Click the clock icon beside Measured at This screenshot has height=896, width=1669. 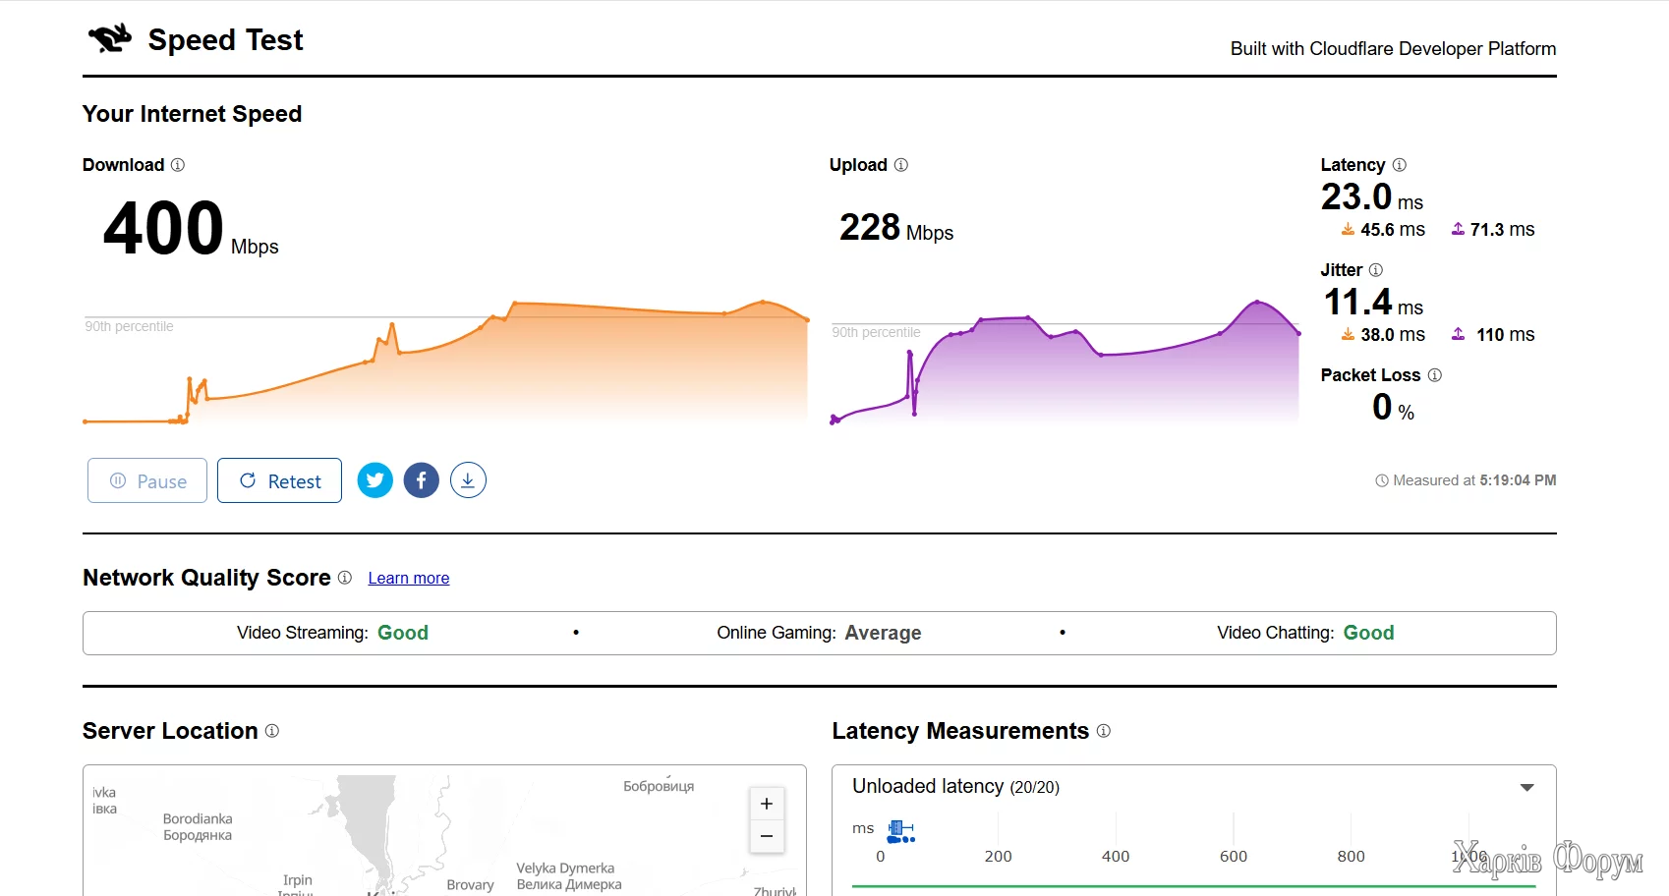click(x=1382, y=480)
